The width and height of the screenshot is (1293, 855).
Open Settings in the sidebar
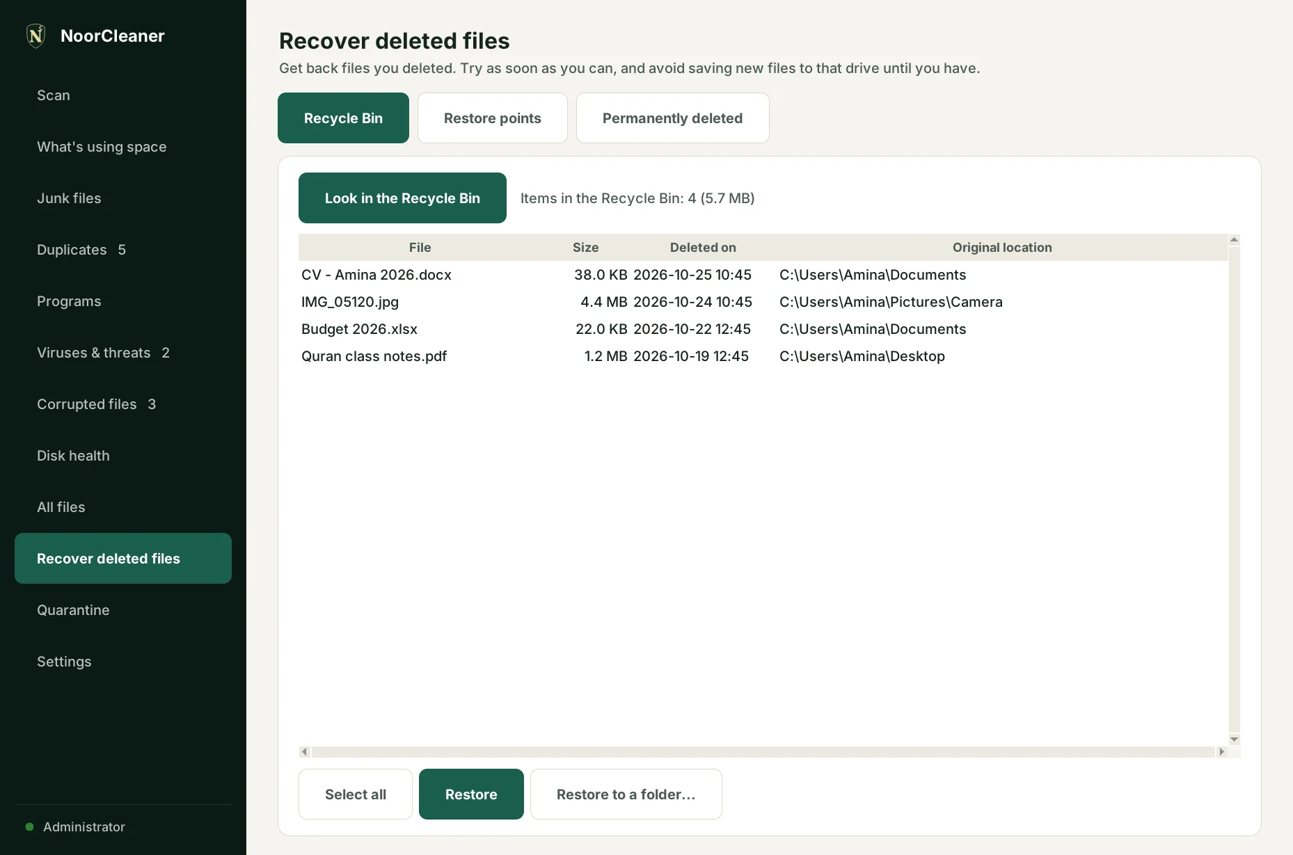123,662
